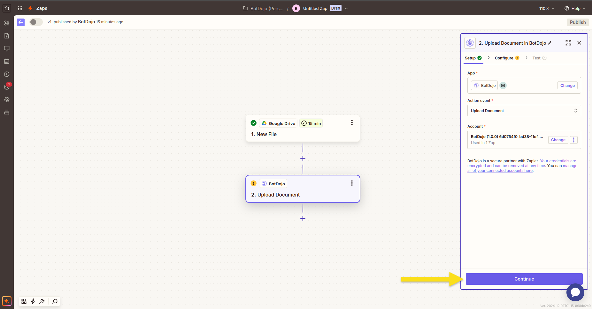Toggle the Zap on/off switch
This screenshot has width=592, height=309.
[36, 22]
